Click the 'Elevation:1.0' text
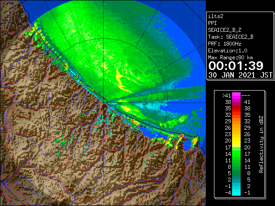This screenshot has width=275, height=206. click(x=228, y=51)
